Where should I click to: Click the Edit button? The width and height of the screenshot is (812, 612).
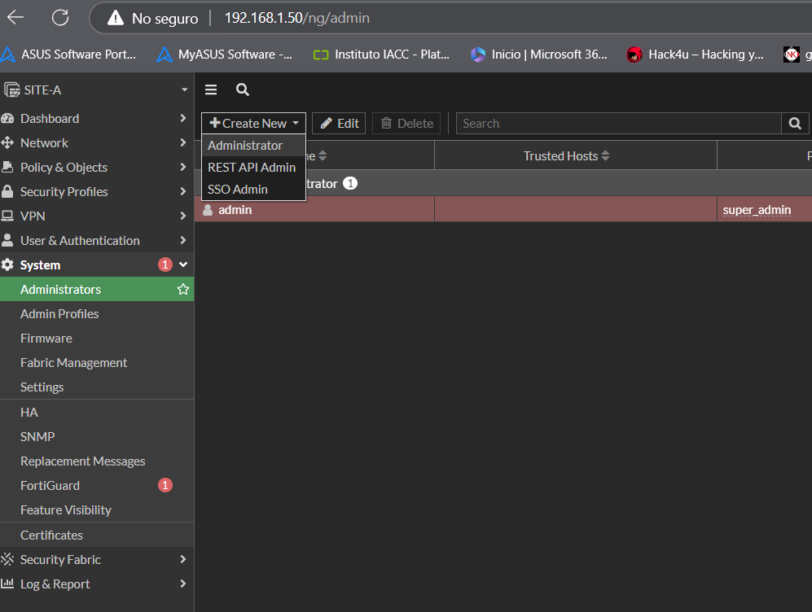click(339, 124)
